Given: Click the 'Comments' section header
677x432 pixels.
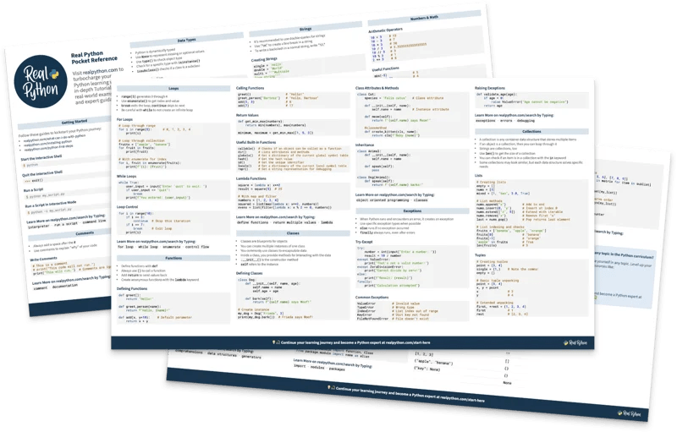Looking at the screenshot, I should 85,233.
